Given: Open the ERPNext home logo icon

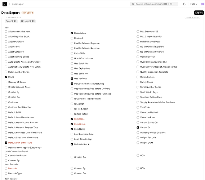Looking at the screenshot, I should point(5,4).
